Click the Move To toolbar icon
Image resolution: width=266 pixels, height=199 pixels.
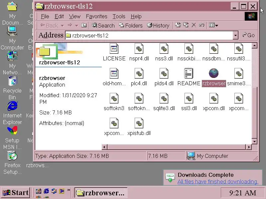178,25
